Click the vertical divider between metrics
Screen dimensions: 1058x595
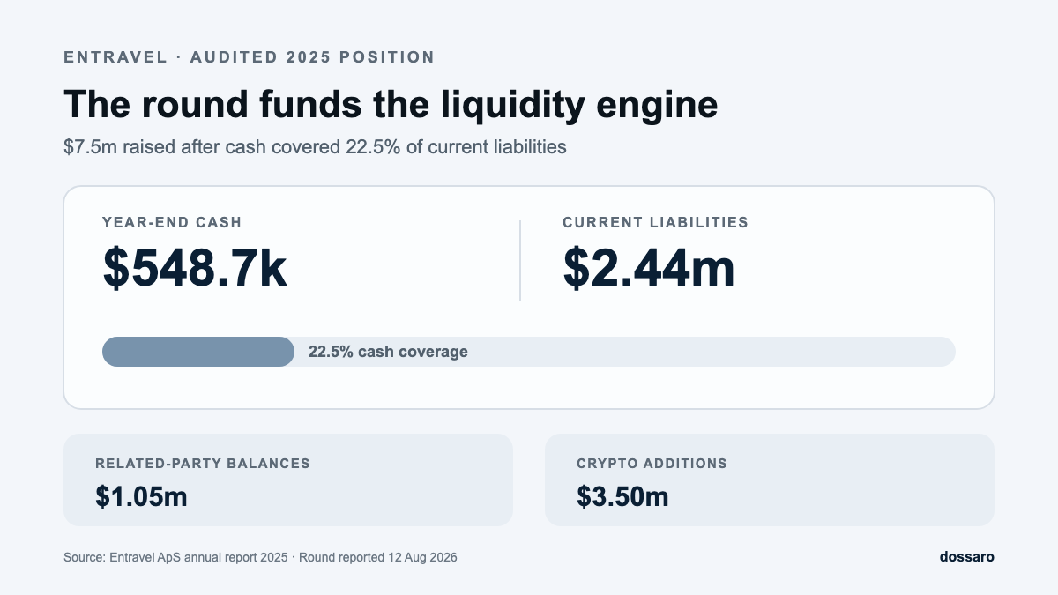coord(520,261)
